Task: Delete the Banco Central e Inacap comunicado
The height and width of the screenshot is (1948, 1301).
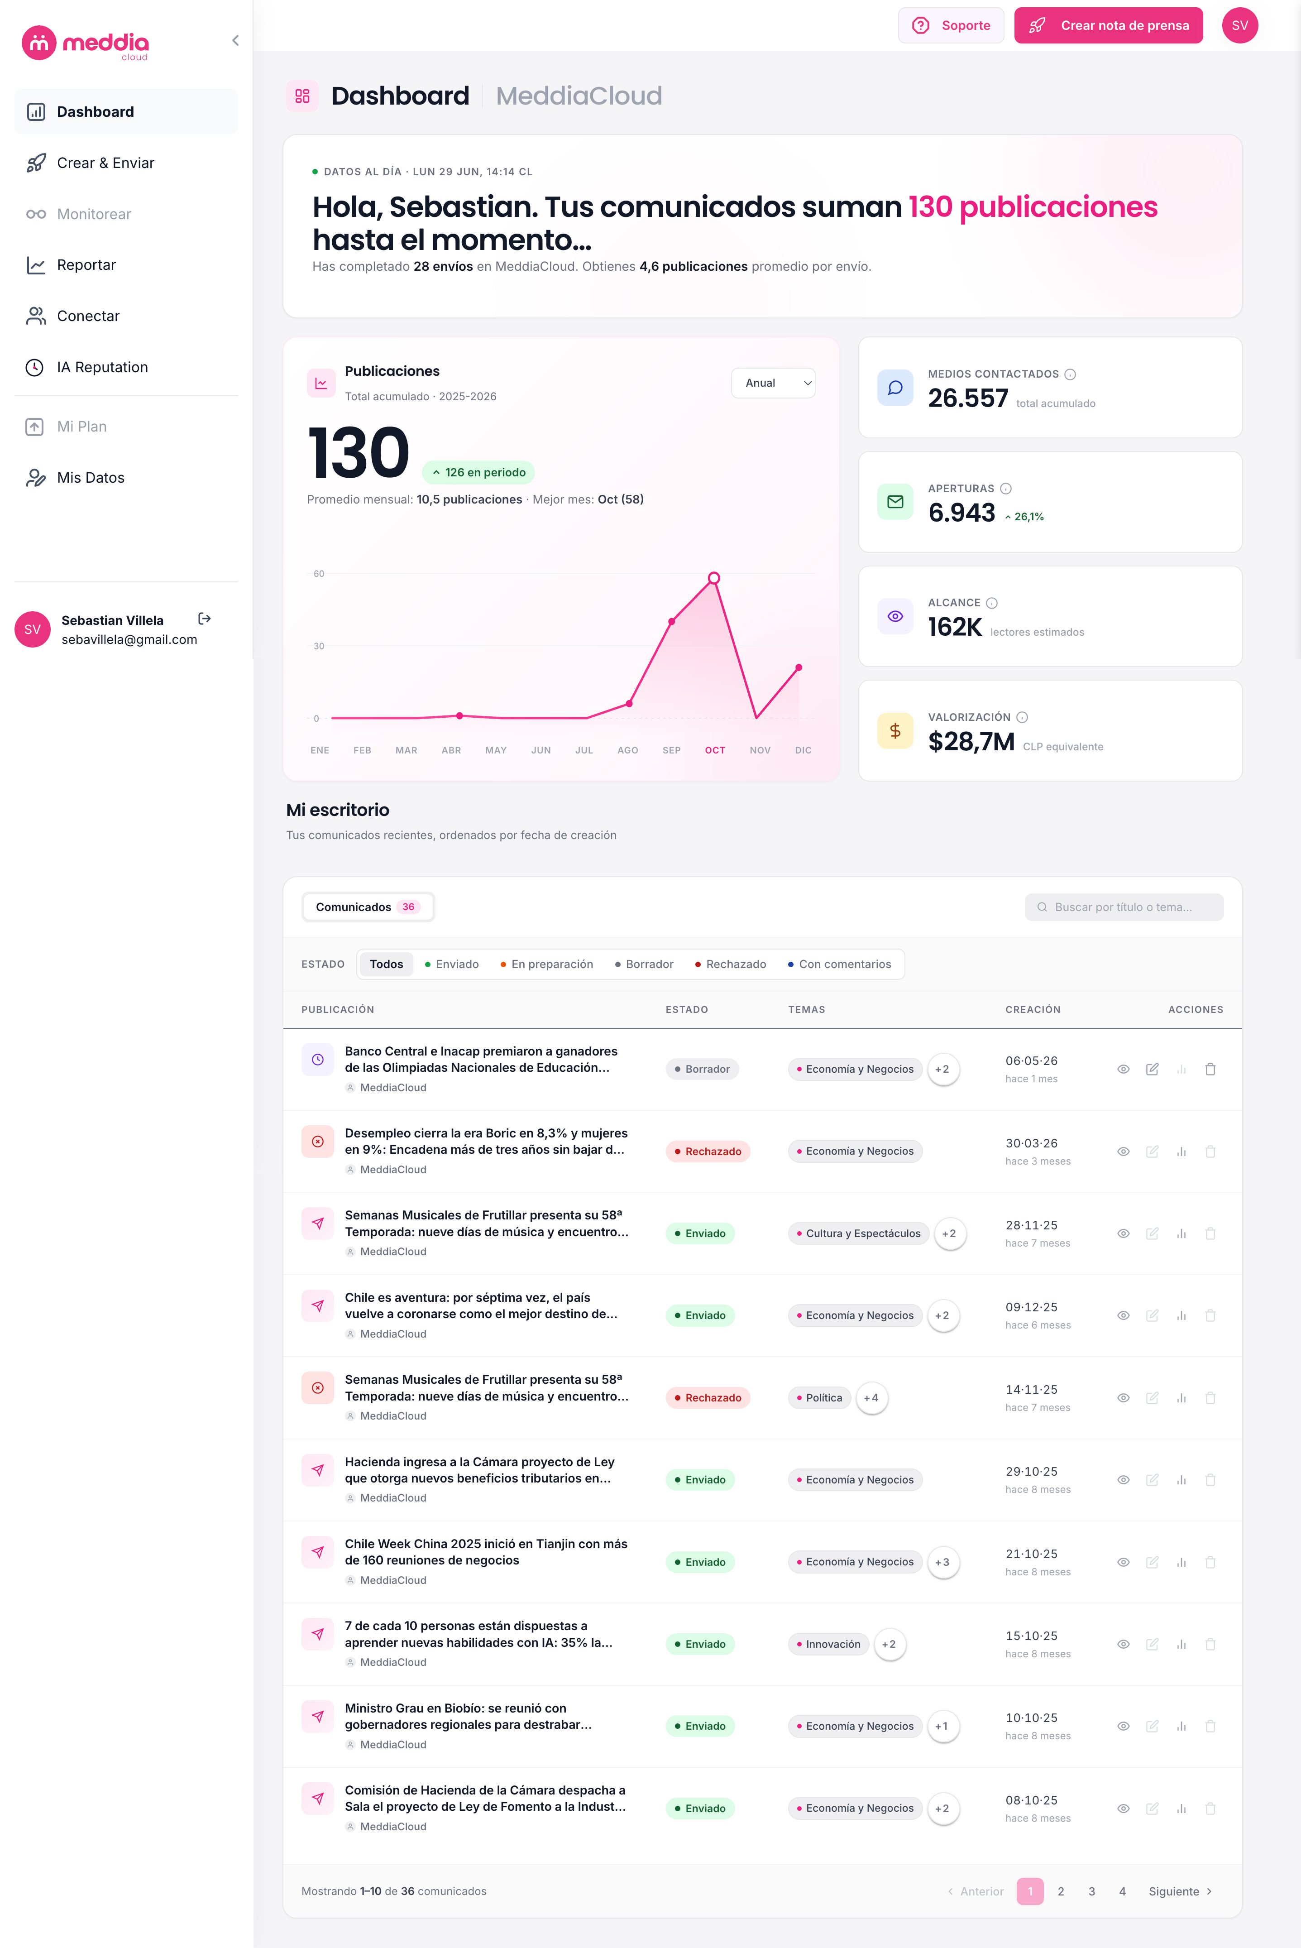Action: (1210, 1069)
